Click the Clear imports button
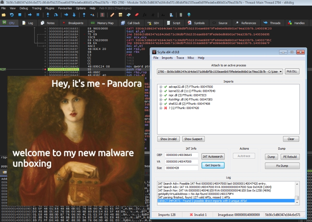 pyautogui.click(x=291, y=139)
